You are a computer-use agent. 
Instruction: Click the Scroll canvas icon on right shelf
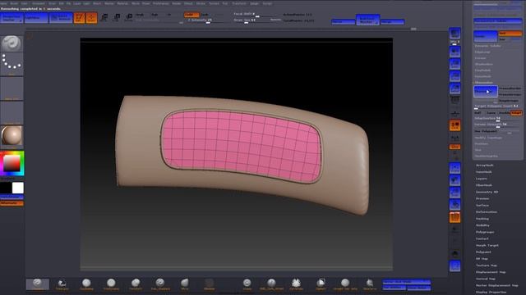pos(454,52)
